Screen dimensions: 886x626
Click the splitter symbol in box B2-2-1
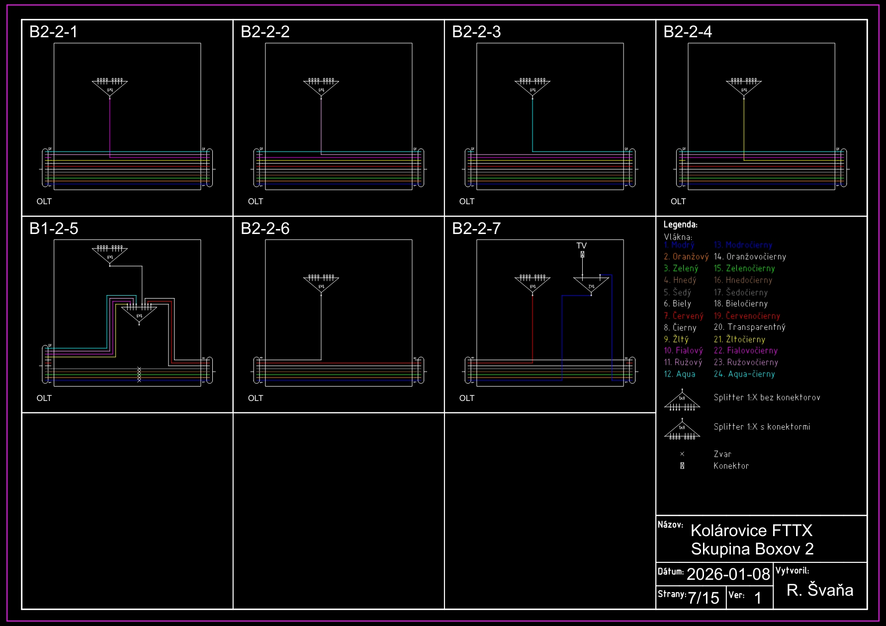pos(110,87)
